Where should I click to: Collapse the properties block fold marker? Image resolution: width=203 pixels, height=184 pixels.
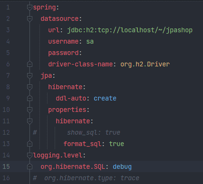click(29, 110)
